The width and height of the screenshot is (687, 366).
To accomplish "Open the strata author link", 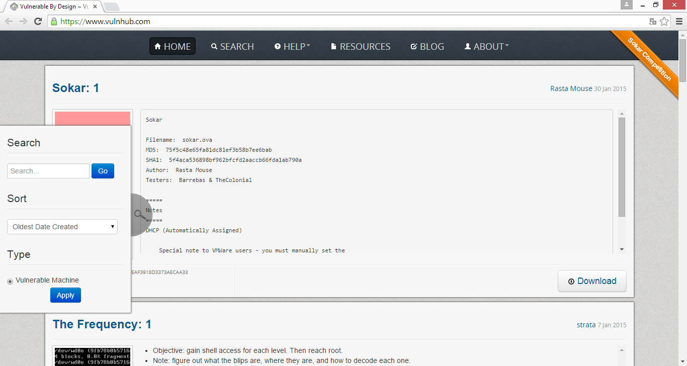I will click(586, 325).
